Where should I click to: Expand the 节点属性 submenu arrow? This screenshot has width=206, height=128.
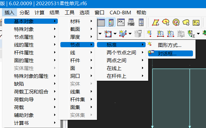(55, 37)
